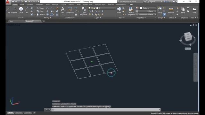Click the Plot printer icon in Quick Access toolbar
This screenshot has width=205, height=115.
(26, 1)
